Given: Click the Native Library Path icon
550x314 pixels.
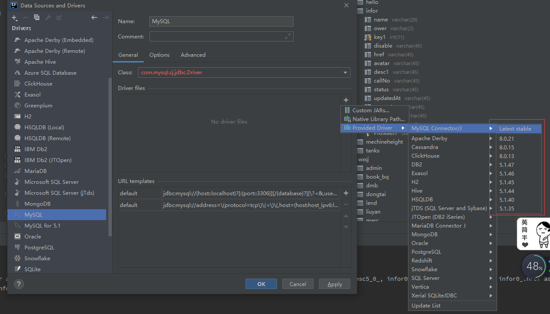Looking at the screenshot, I should (x=347, y=119).
